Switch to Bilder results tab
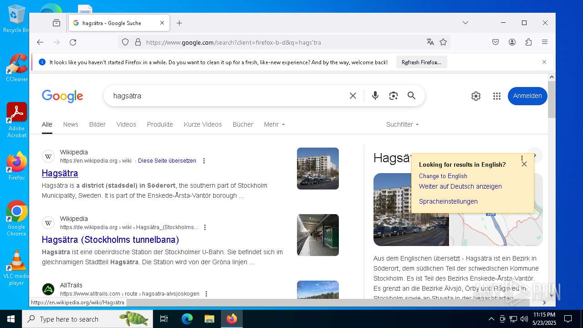 coord(97,124)
